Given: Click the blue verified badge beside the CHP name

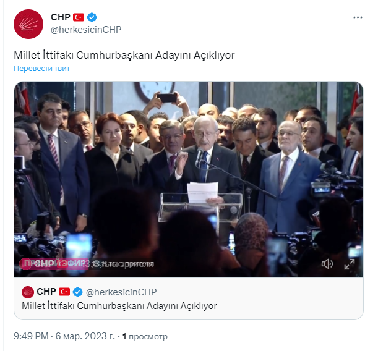Looking at the screenshot, I should point(92,17).
